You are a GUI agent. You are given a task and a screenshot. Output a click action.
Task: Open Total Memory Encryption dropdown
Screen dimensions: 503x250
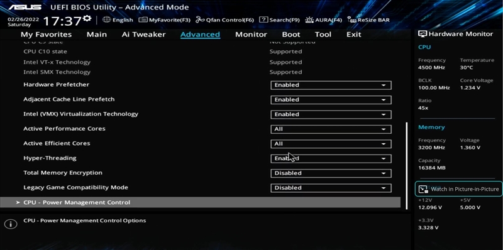[x=331, y=173]
